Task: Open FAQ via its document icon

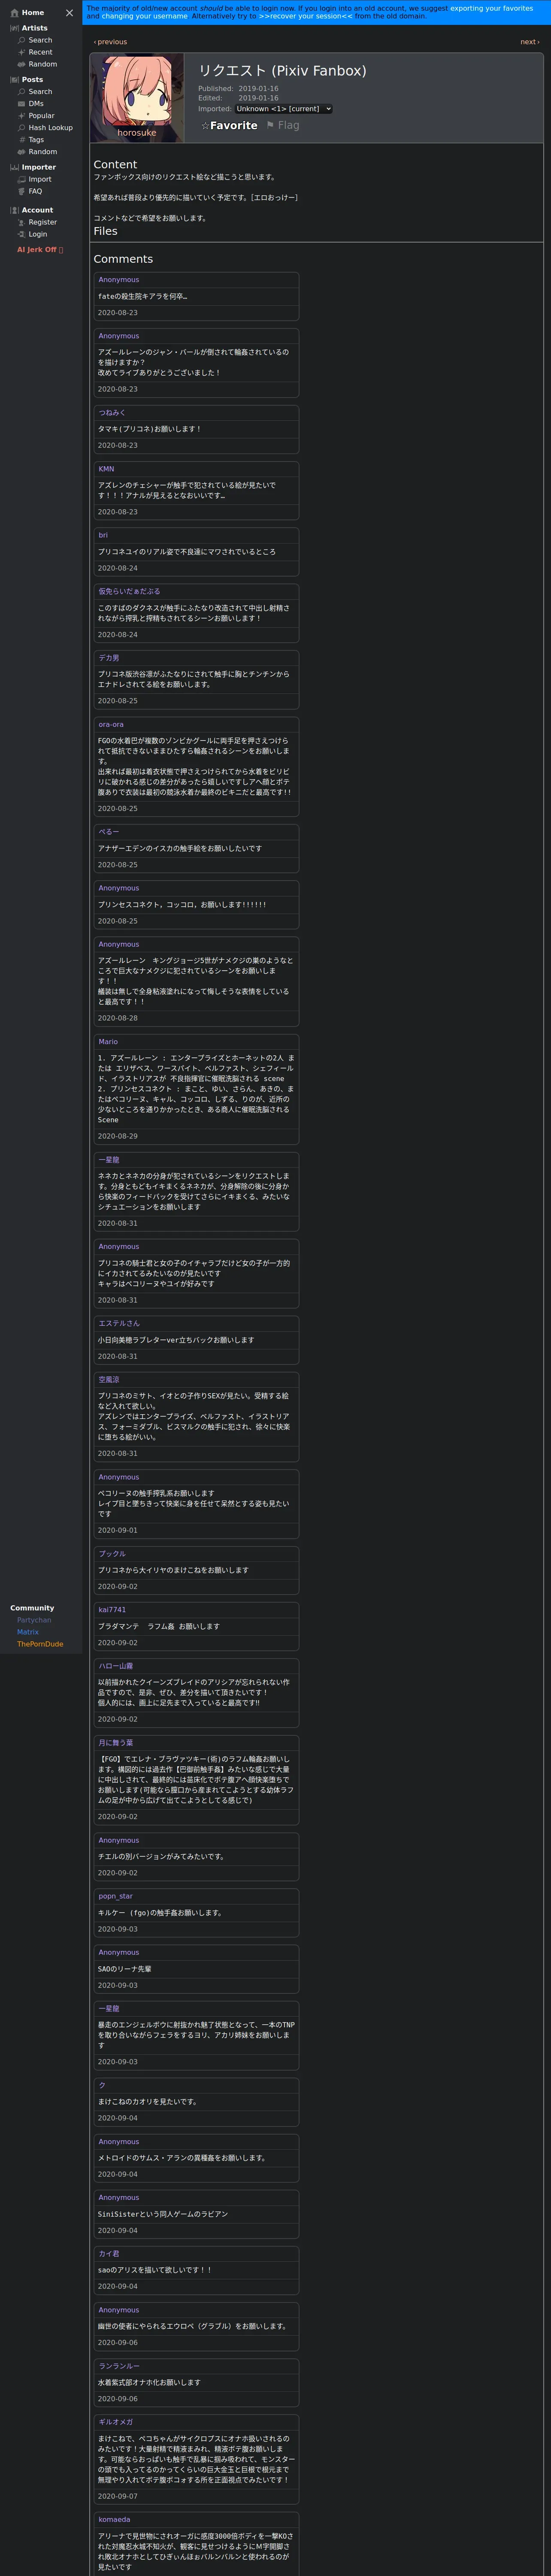Action: point(22,192)
